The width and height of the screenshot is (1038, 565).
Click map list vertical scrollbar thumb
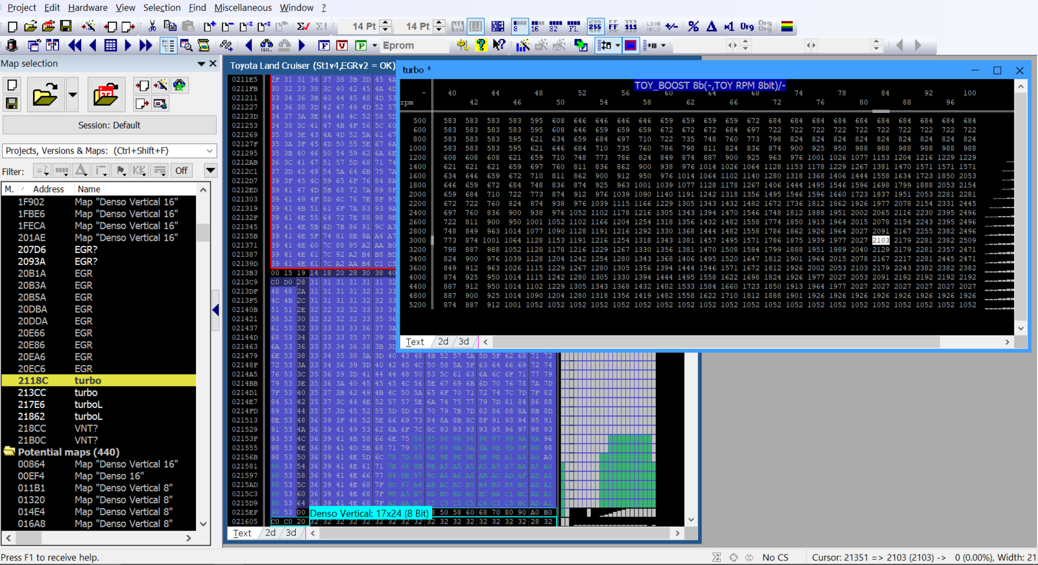pyautogui.click(x=203, y=232)
